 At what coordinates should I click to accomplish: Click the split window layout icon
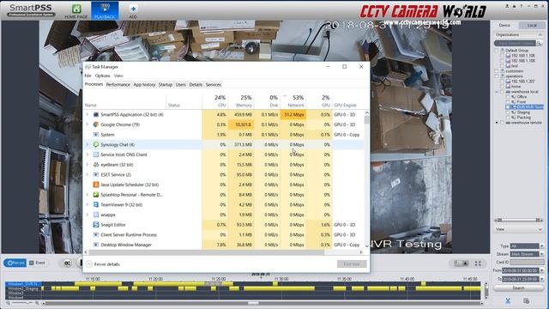coord(461,264)
